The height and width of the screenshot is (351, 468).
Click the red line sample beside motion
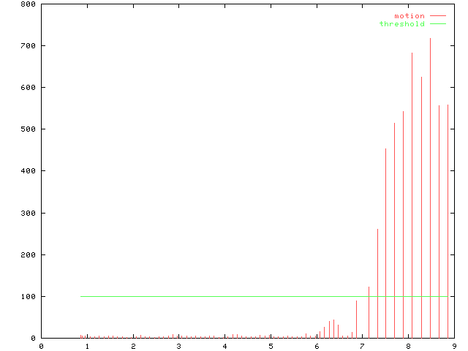click(437, 15)
